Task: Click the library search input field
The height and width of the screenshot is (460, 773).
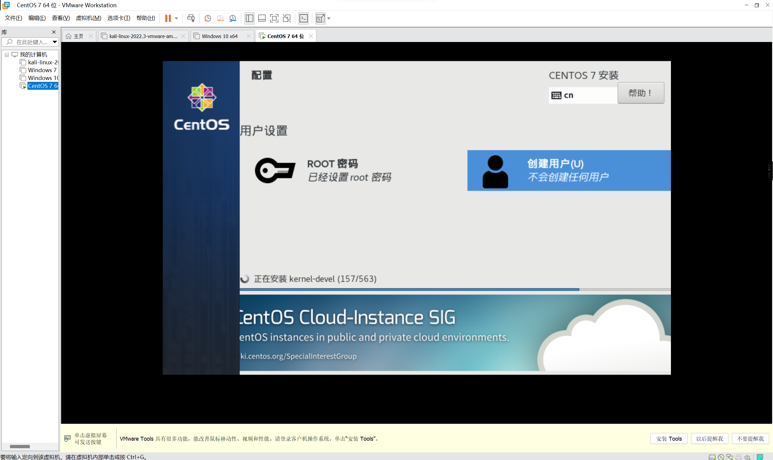Action: coord(31,42)
